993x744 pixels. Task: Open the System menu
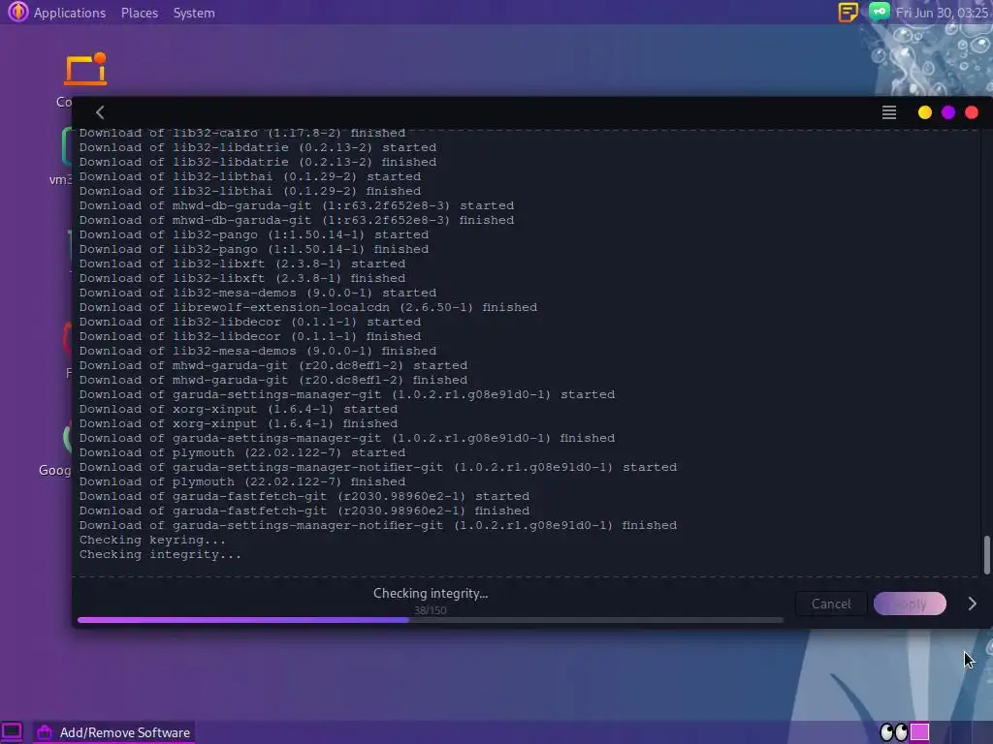(194, 13)
